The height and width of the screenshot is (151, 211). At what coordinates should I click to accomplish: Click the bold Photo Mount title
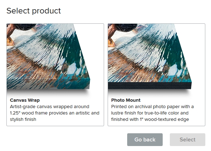pos(126,100)
